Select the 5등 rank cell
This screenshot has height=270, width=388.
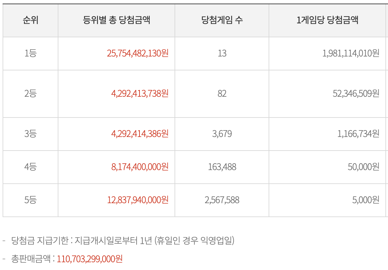click(x=30, y=200)
